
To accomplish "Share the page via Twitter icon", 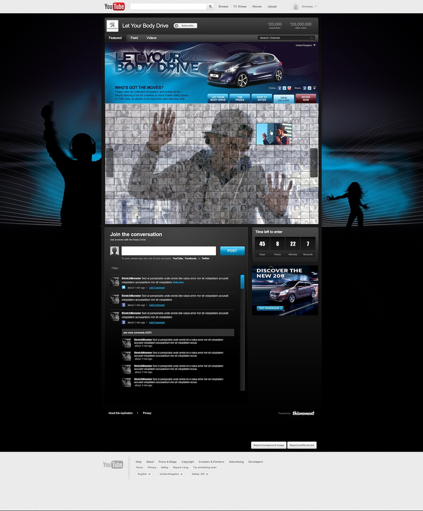I will (309, 88).
